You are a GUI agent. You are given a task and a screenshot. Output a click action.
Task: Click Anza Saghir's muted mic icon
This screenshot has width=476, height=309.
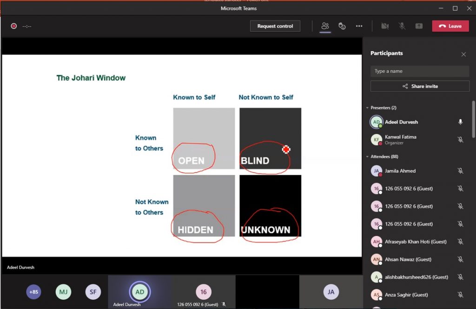click(x=460, y=295)
